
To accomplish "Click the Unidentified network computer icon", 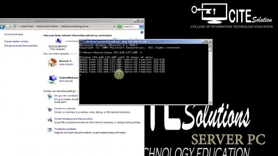I will [x=53, y=79].
